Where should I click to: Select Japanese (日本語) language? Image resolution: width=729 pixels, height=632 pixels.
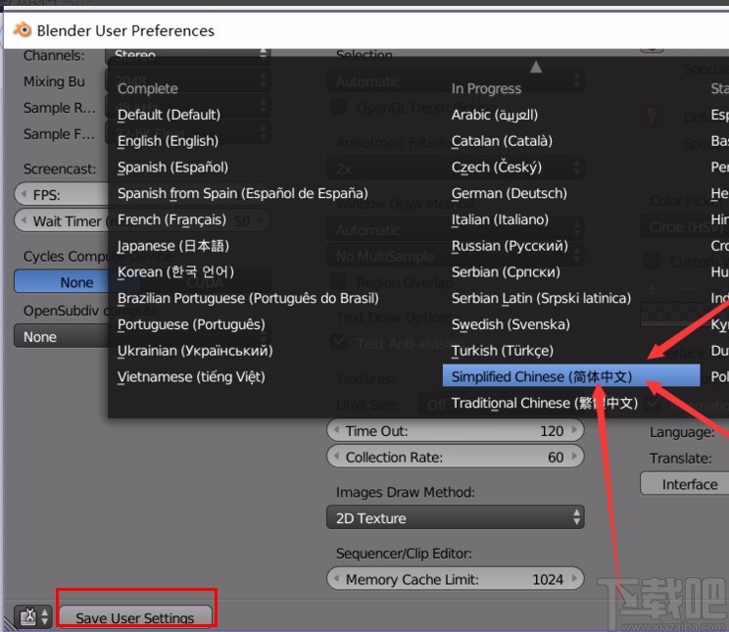(173, 246)
